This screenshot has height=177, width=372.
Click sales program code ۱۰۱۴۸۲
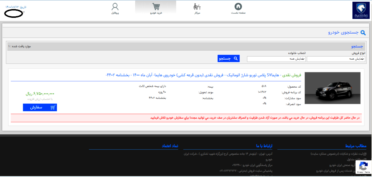tap(262, 92)
